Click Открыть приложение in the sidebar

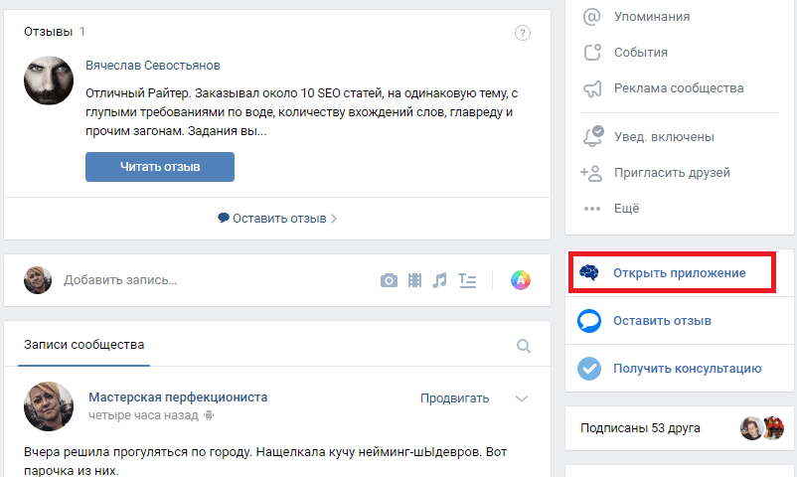(679, 272)
